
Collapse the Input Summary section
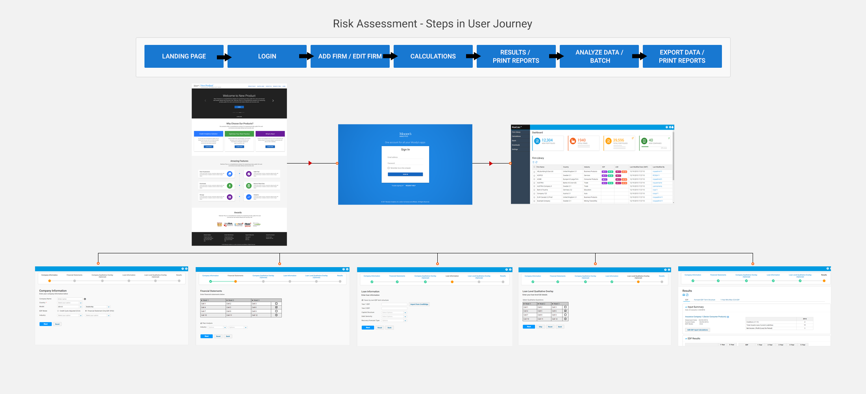coord(686,307)
